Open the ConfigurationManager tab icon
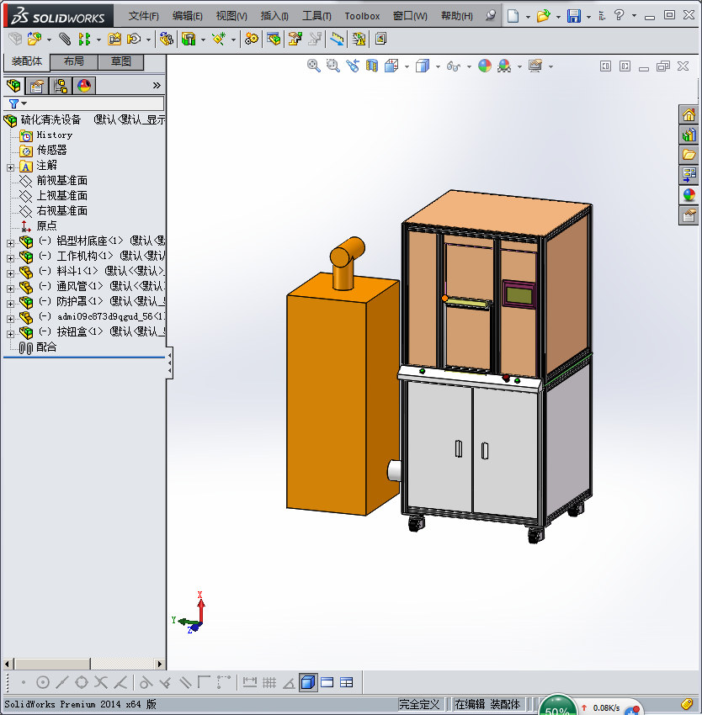Image resolution: width=702 pixels, height=715 pixels. 61,85
